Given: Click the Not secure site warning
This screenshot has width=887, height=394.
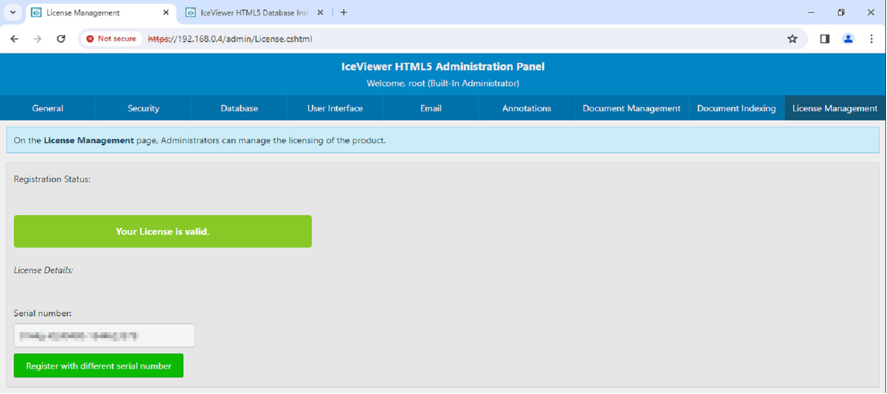Looking at the screenshot, I should (x=111, y=39).
